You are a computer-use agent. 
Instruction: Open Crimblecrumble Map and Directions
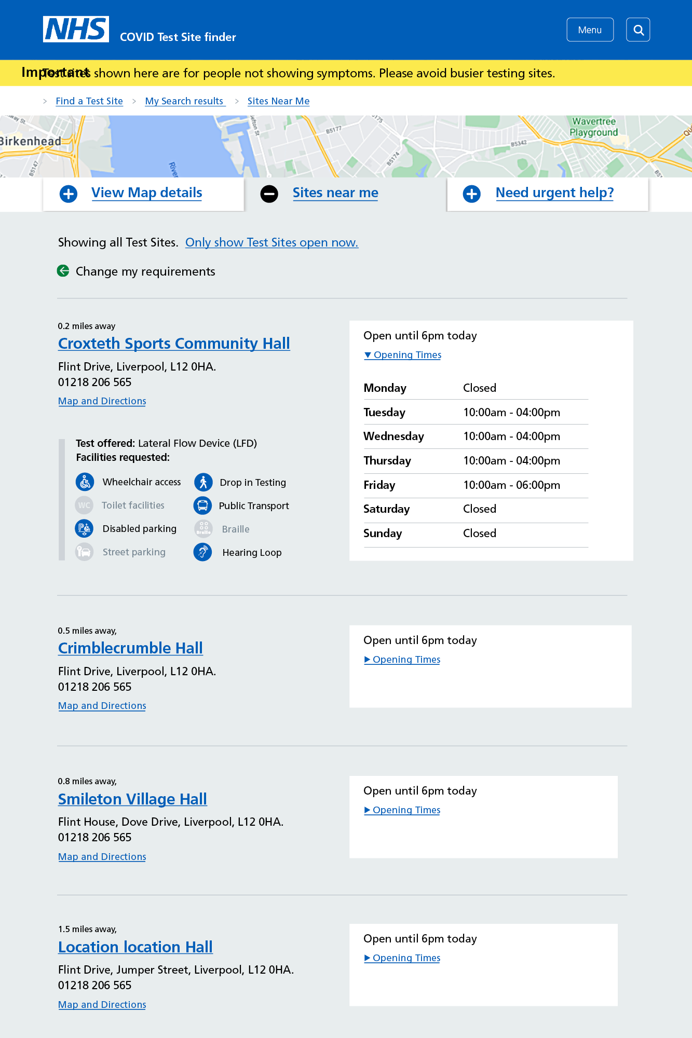pos(102,706)
